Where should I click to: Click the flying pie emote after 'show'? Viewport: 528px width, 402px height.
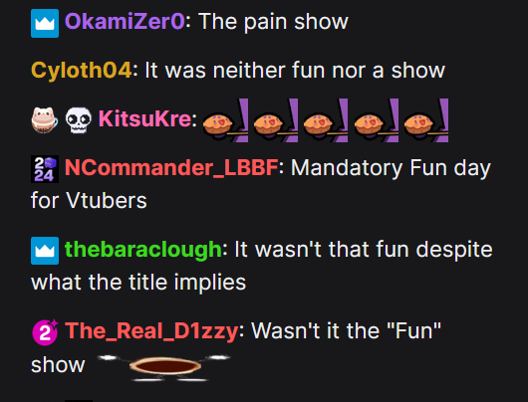tap(164, 367)
